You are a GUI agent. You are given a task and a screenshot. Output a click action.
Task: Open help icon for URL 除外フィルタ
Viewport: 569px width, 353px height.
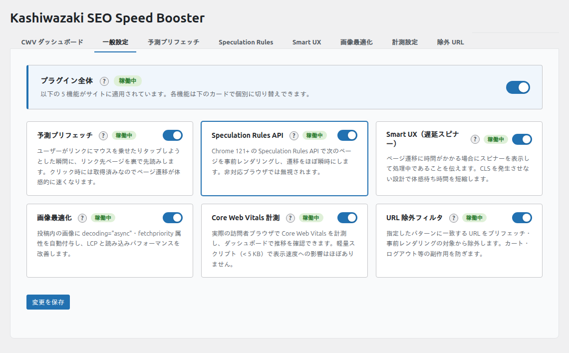454,218
